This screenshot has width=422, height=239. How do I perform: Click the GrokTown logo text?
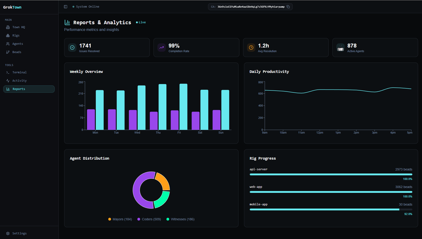pyautogui.click(x=12, y=7)
